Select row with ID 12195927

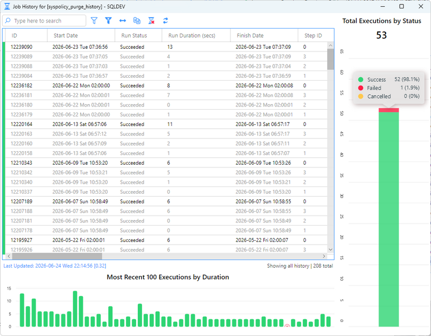pyautogui.click(x=166, y=240)
